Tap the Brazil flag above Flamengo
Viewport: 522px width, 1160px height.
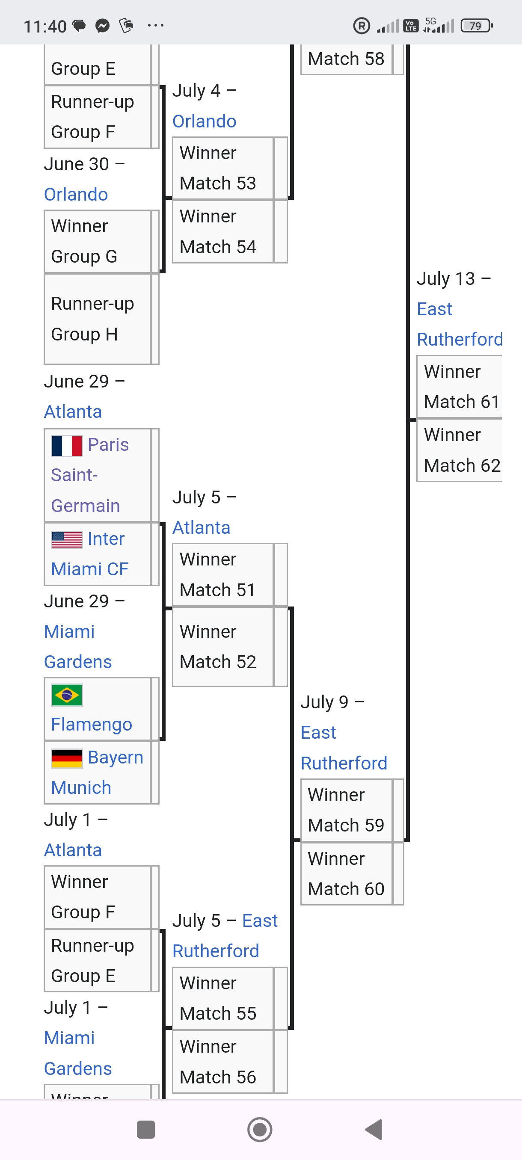67,695
